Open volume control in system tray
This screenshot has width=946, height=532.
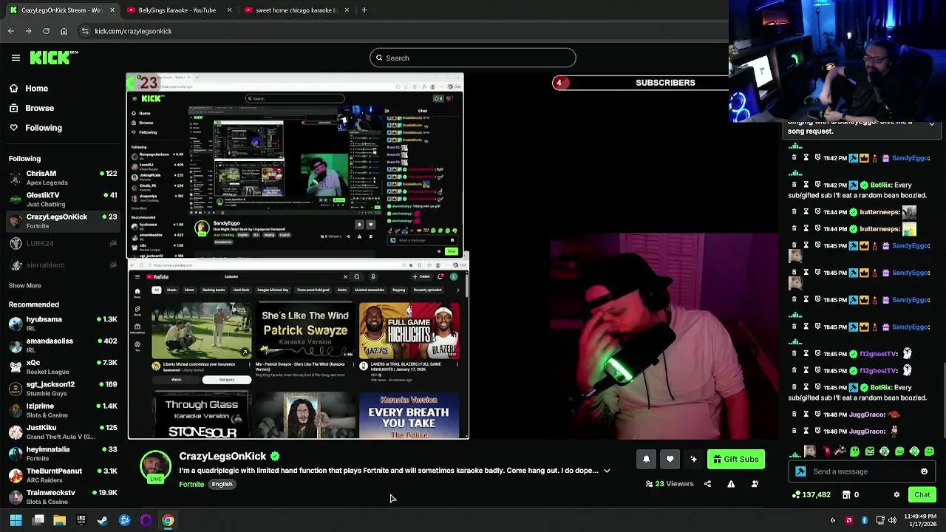(892, 520)
